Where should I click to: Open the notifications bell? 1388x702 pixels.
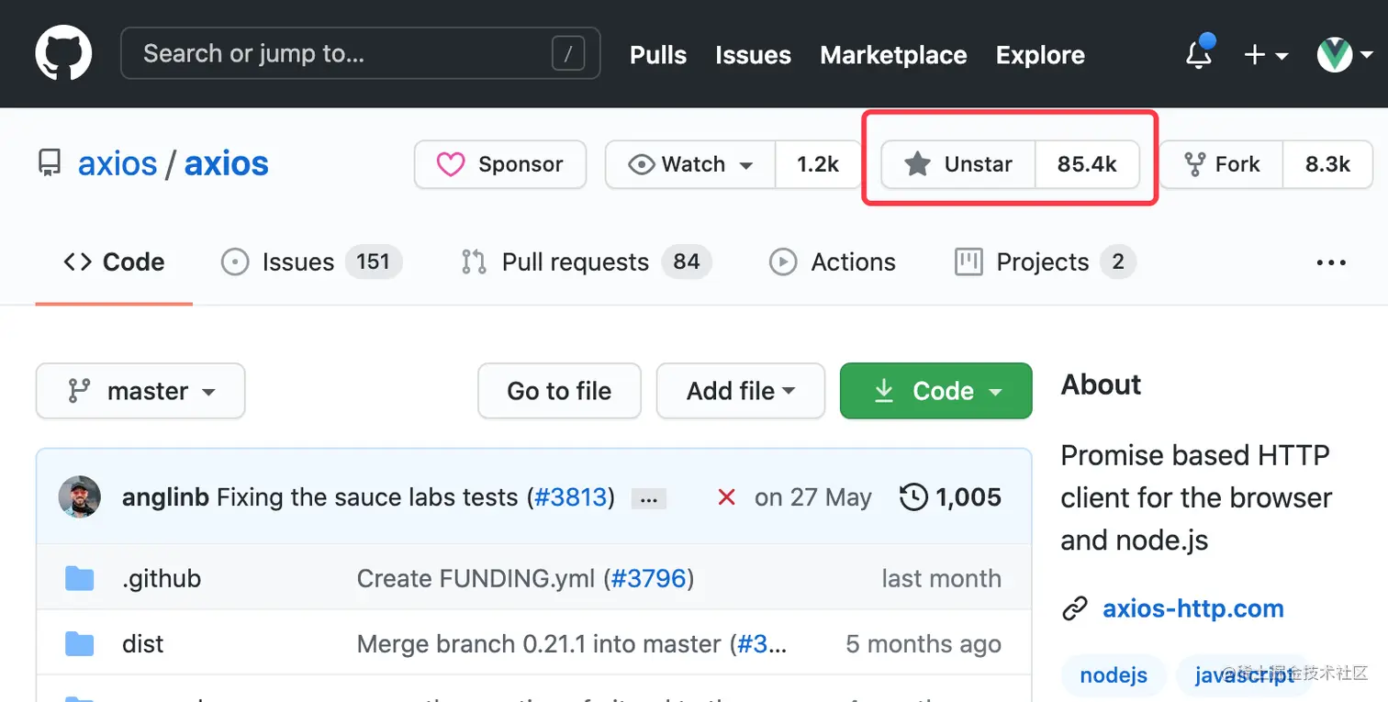(x=1199, y=54)
